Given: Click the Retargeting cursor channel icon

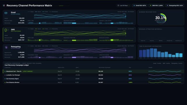Looking at the screenshot, I should click(x=6, y=47).
